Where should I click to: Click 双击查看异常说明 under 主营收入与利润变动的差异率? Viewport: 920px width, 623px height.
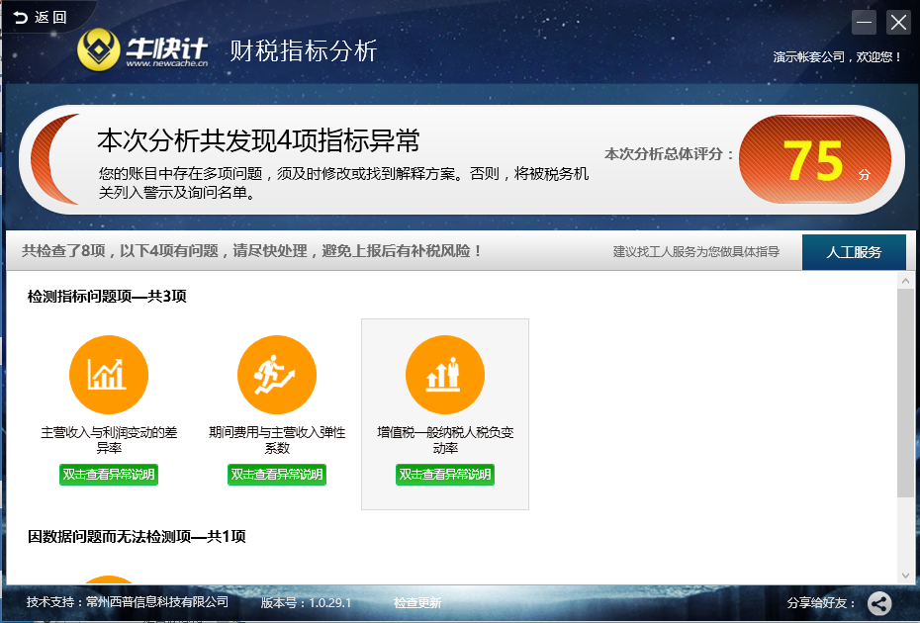pyautogui.click(x=109, y=474)
